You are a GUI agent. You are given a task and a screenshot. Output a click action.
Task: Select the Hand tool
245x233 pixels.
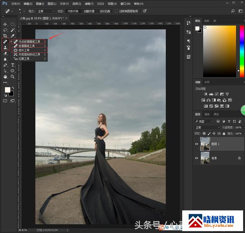pos(5,77)
